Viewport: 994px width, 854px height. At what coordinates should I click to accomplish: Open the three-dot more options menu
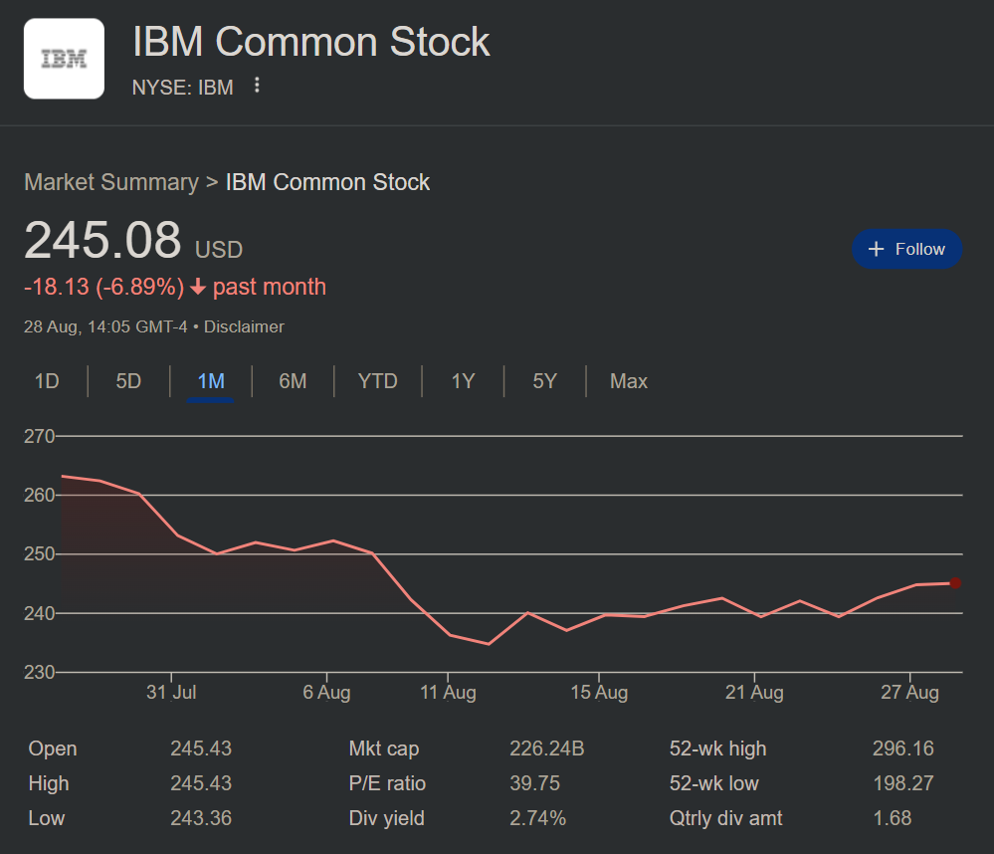click(257, 86)
